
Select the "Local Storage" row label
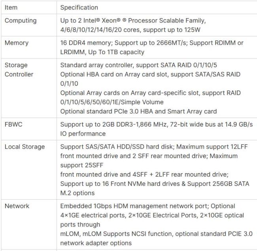click(x=25, y=147)
